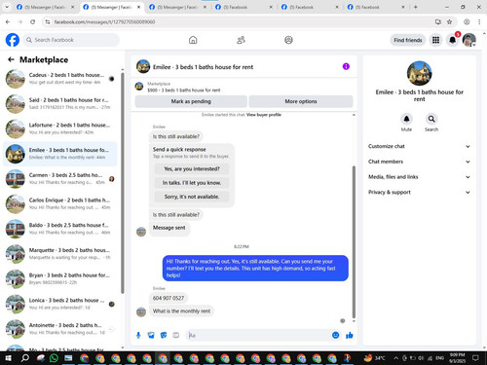Go back using the Marketplace back arrow
The height and width of the screenshot is (365, 487).
click(x=11, y=59)
